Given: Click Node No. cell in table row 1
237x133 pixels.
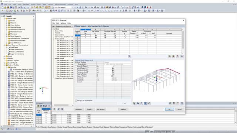Looking at the screenshot, I should (86, 35).
